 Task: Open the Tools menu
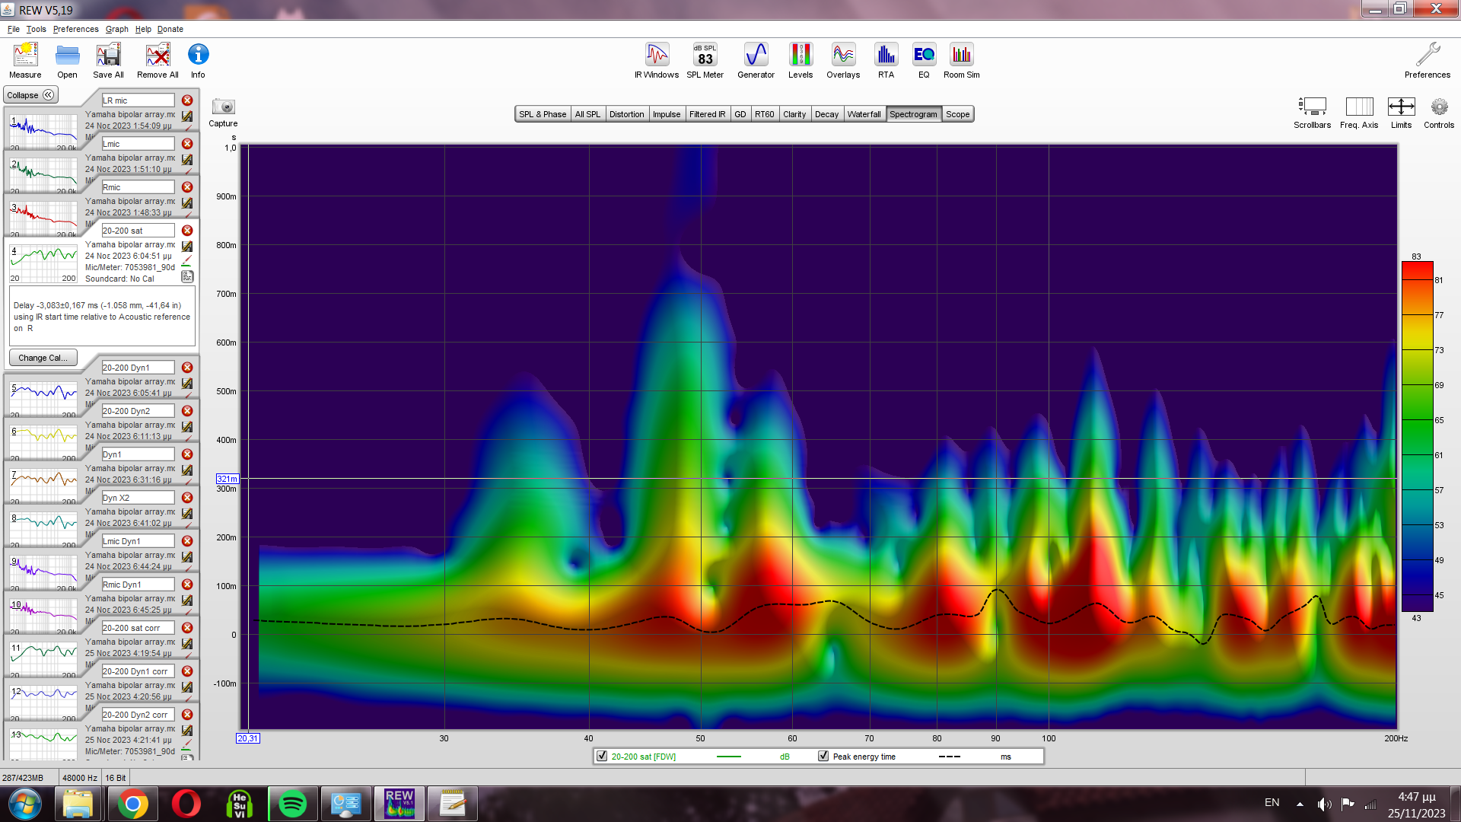(36, 29)
